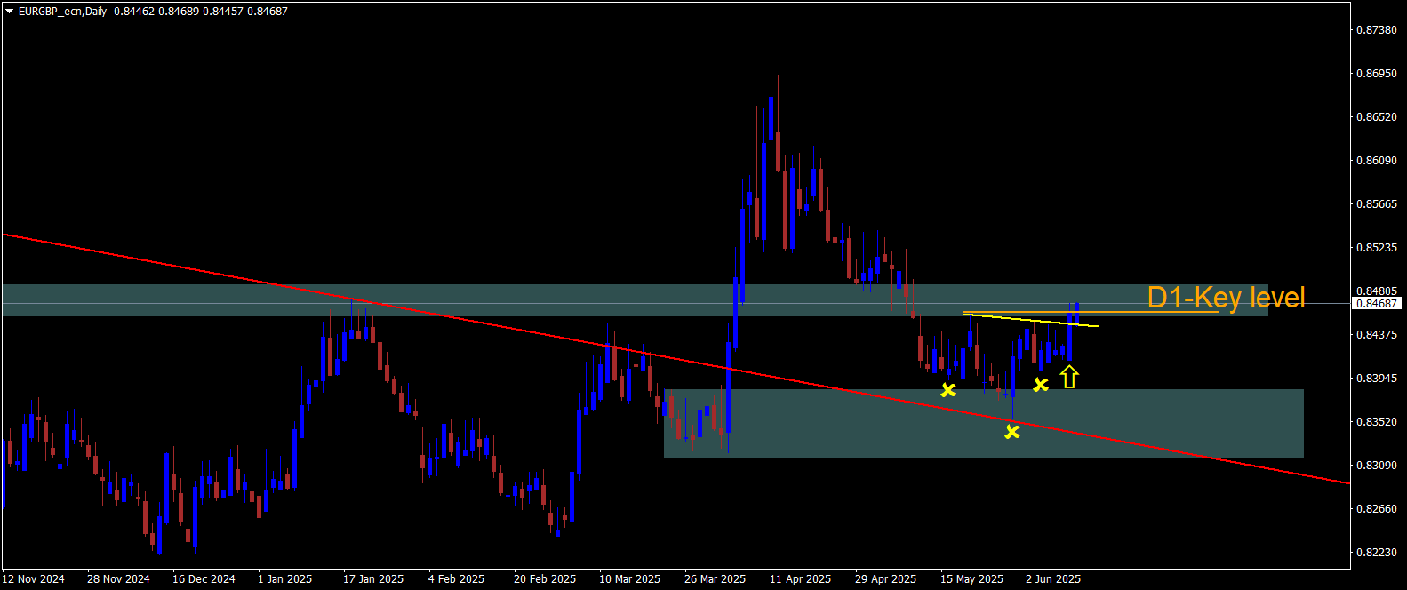Click the 0.86090 price axis label

[1376, 161]
